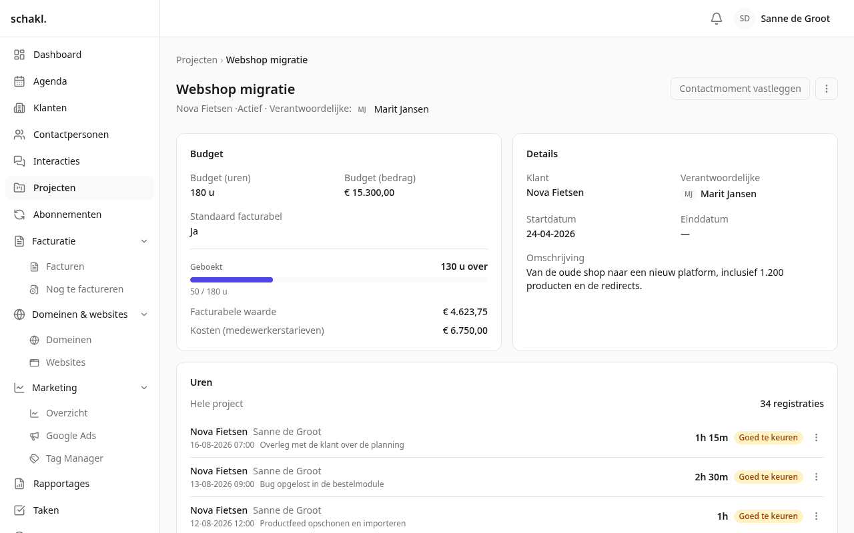Viewport: 854px width, 533px height.
Task: Open Rapportages
Action: coord(79,484)
